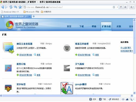Click the Wikipedia W extension icon
Image resolution: width=136 pixels, height=102 pixels.
coord(67,48)
